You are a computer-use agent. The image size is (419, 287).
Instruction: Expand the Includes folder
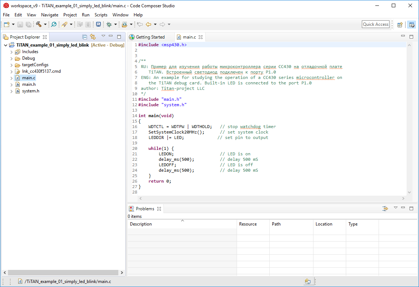pyautogui.click(x=12, y=52)
